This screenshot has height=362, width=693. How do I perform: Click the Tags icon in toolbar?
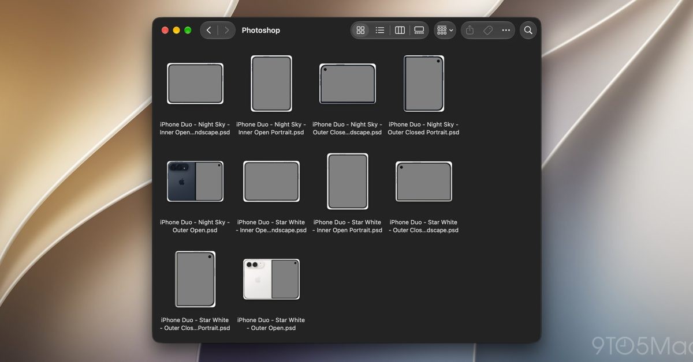click(x=488, y=30)
